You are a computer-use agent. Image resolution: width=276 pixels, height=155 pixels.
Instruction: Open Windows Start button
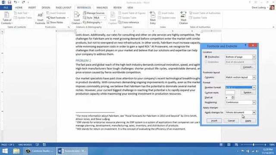[5, 151]
